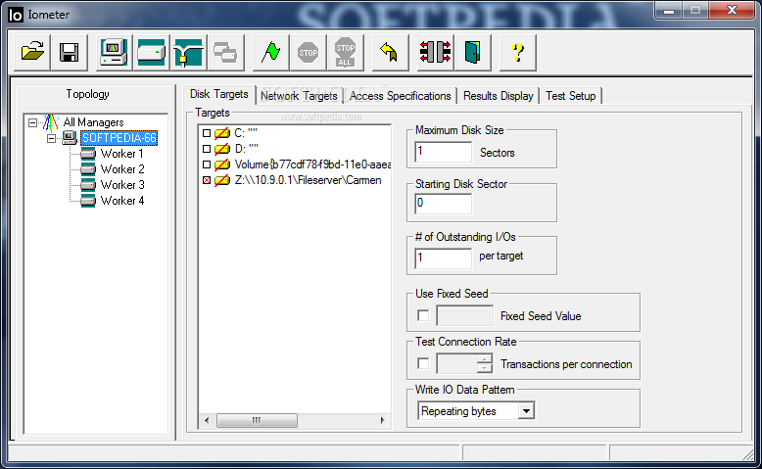Select Z:\\10.9.0.1\Fileserver\Carmen target text
Screen dimensions: 762x469
tap(309, 180)
